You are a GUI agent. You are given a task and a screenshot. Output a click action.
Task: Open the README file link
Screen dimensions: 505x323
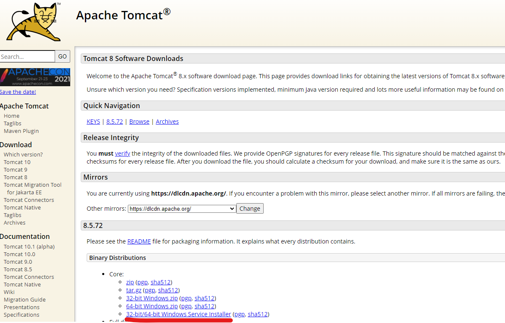(x=139, y=241)
